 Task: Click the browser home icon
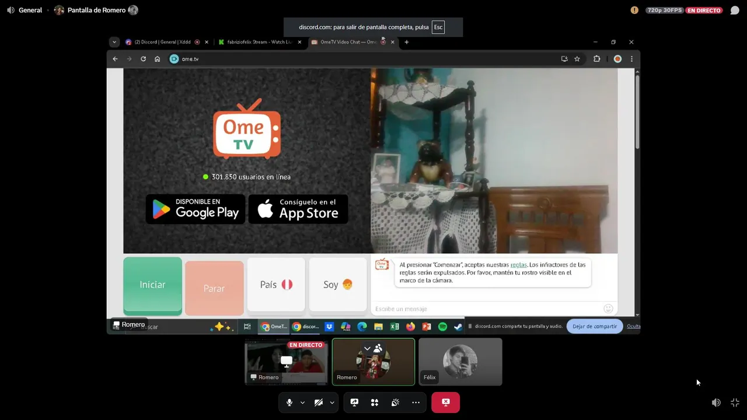point(157,59)
